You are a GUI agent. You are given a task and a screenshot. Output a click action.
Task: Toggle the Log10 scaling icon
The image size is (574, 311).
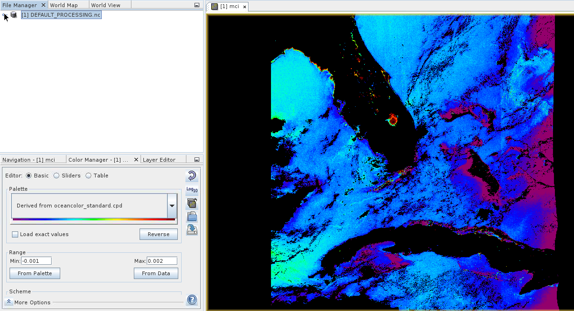tap(192, 189)
